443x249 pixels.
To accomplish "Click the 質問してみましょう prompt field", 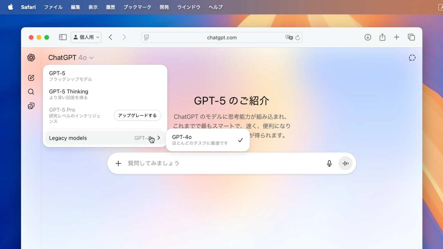I will [x=221, y=163].
